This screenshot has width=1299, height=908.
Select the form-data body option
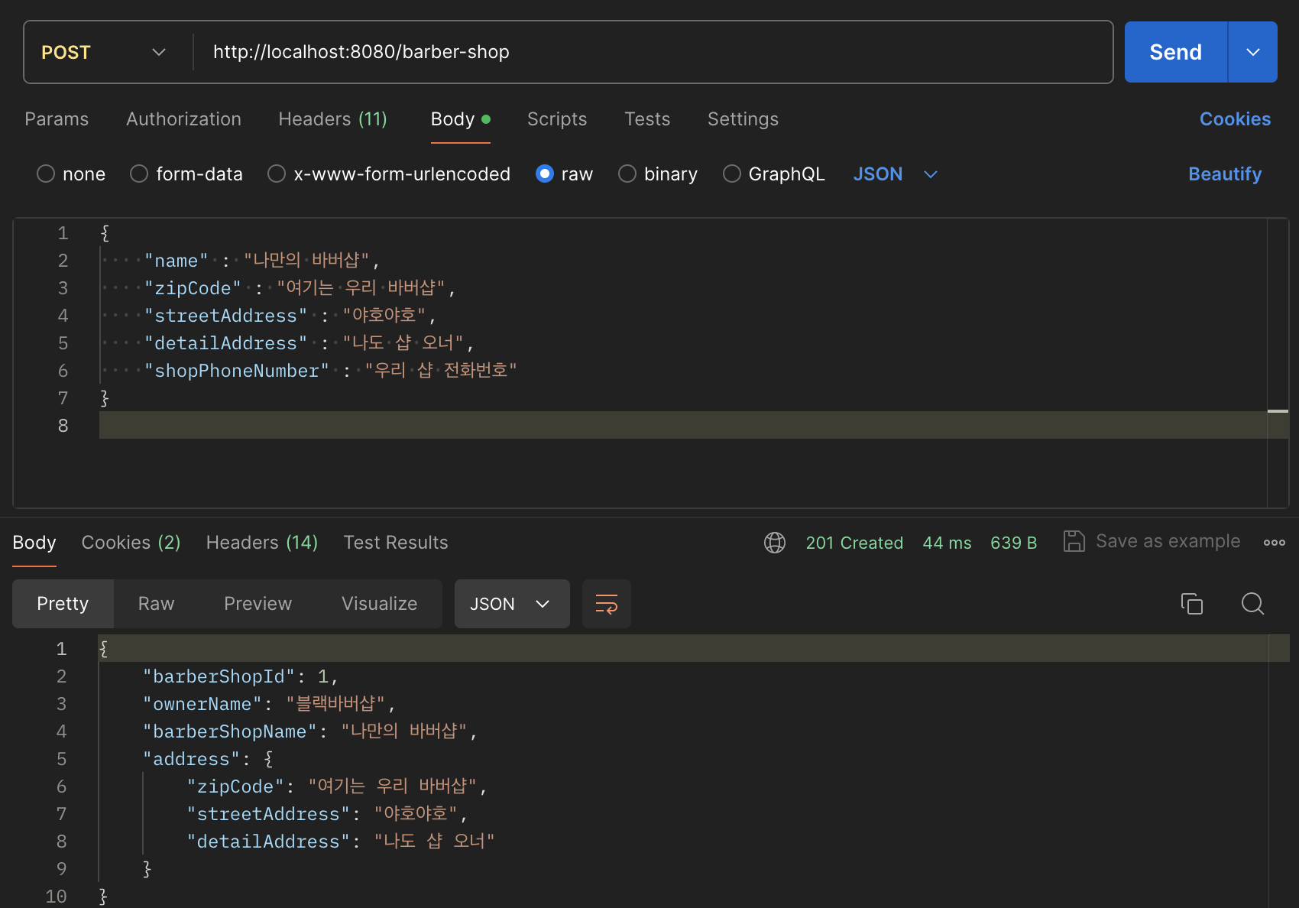point(139,174)
